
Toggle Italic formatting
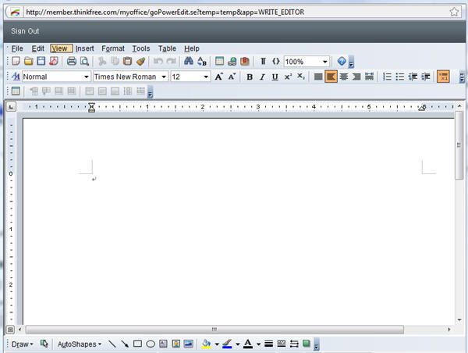[262, 77]
